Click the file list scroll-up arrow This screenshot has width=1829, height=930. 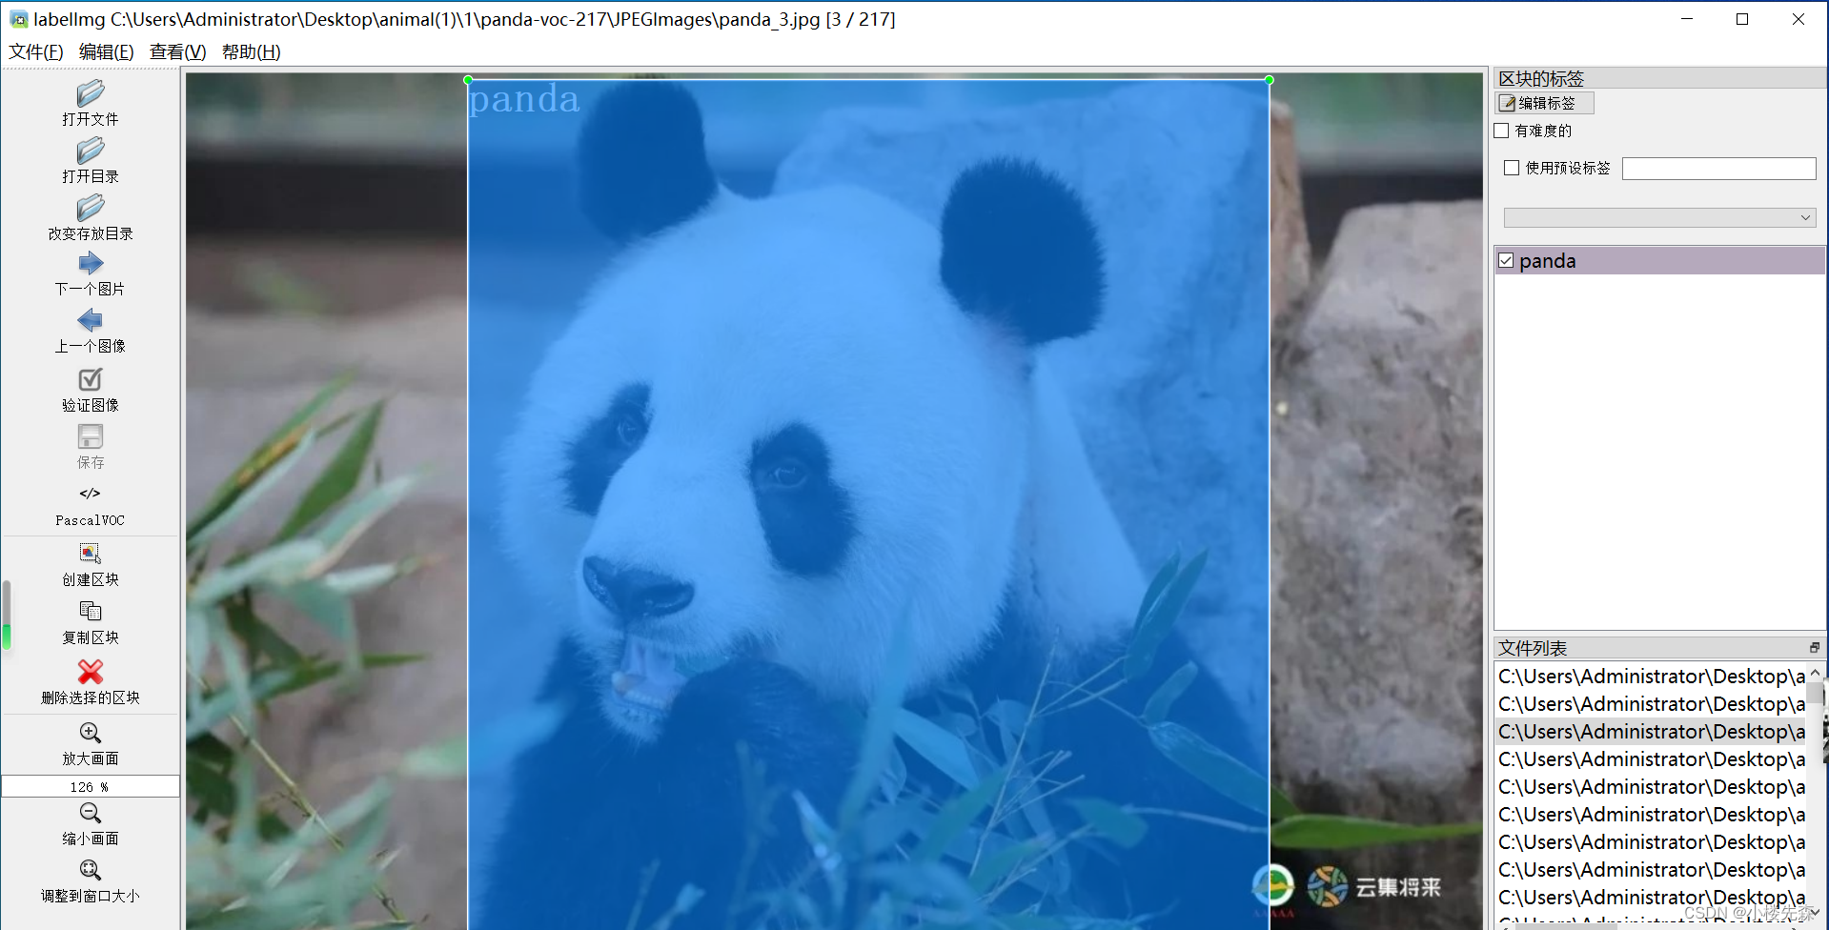tap(1815, 672)
